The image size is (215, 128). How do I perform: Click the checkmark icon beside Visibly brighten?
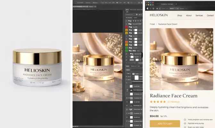[185, 119]
